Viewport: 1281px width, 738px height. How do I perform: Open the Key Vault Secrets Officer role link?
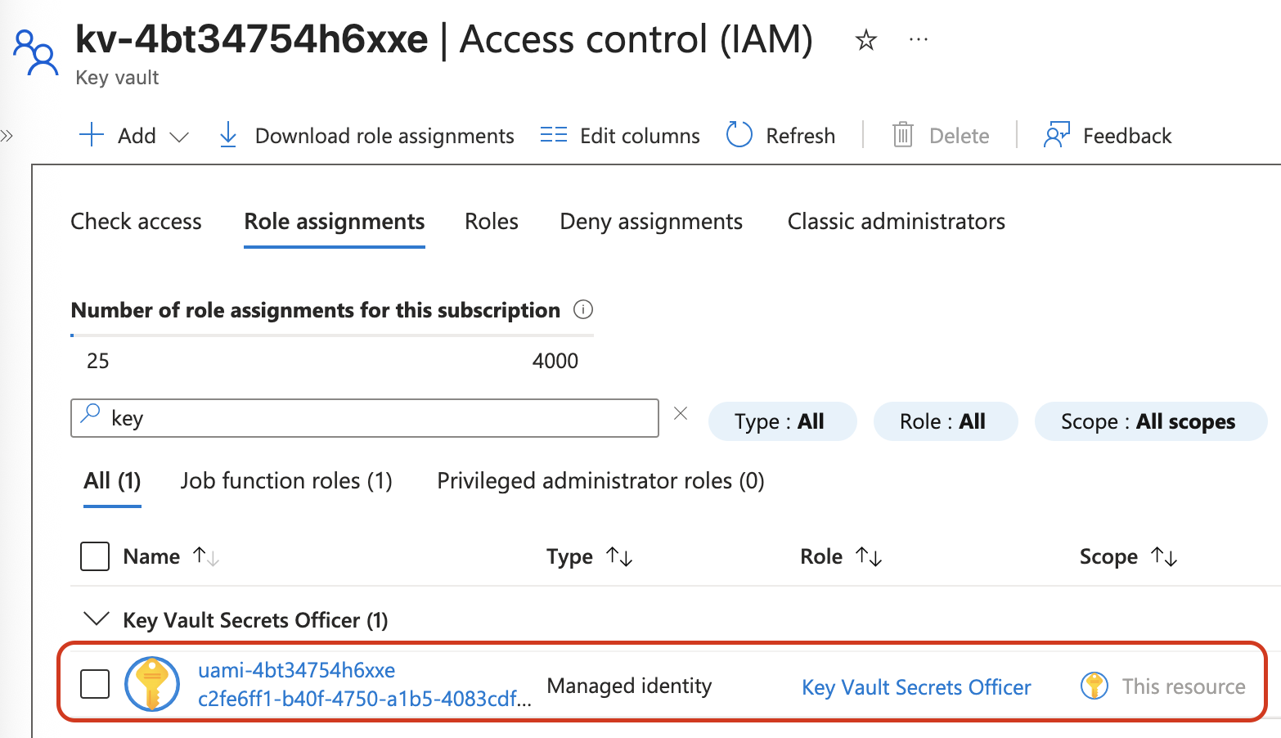[916, 687]
